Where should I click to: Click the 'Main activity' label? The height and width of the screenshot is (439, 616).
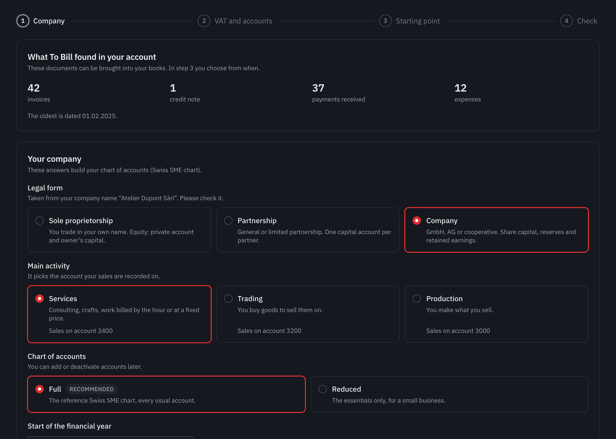pos(49,266)
